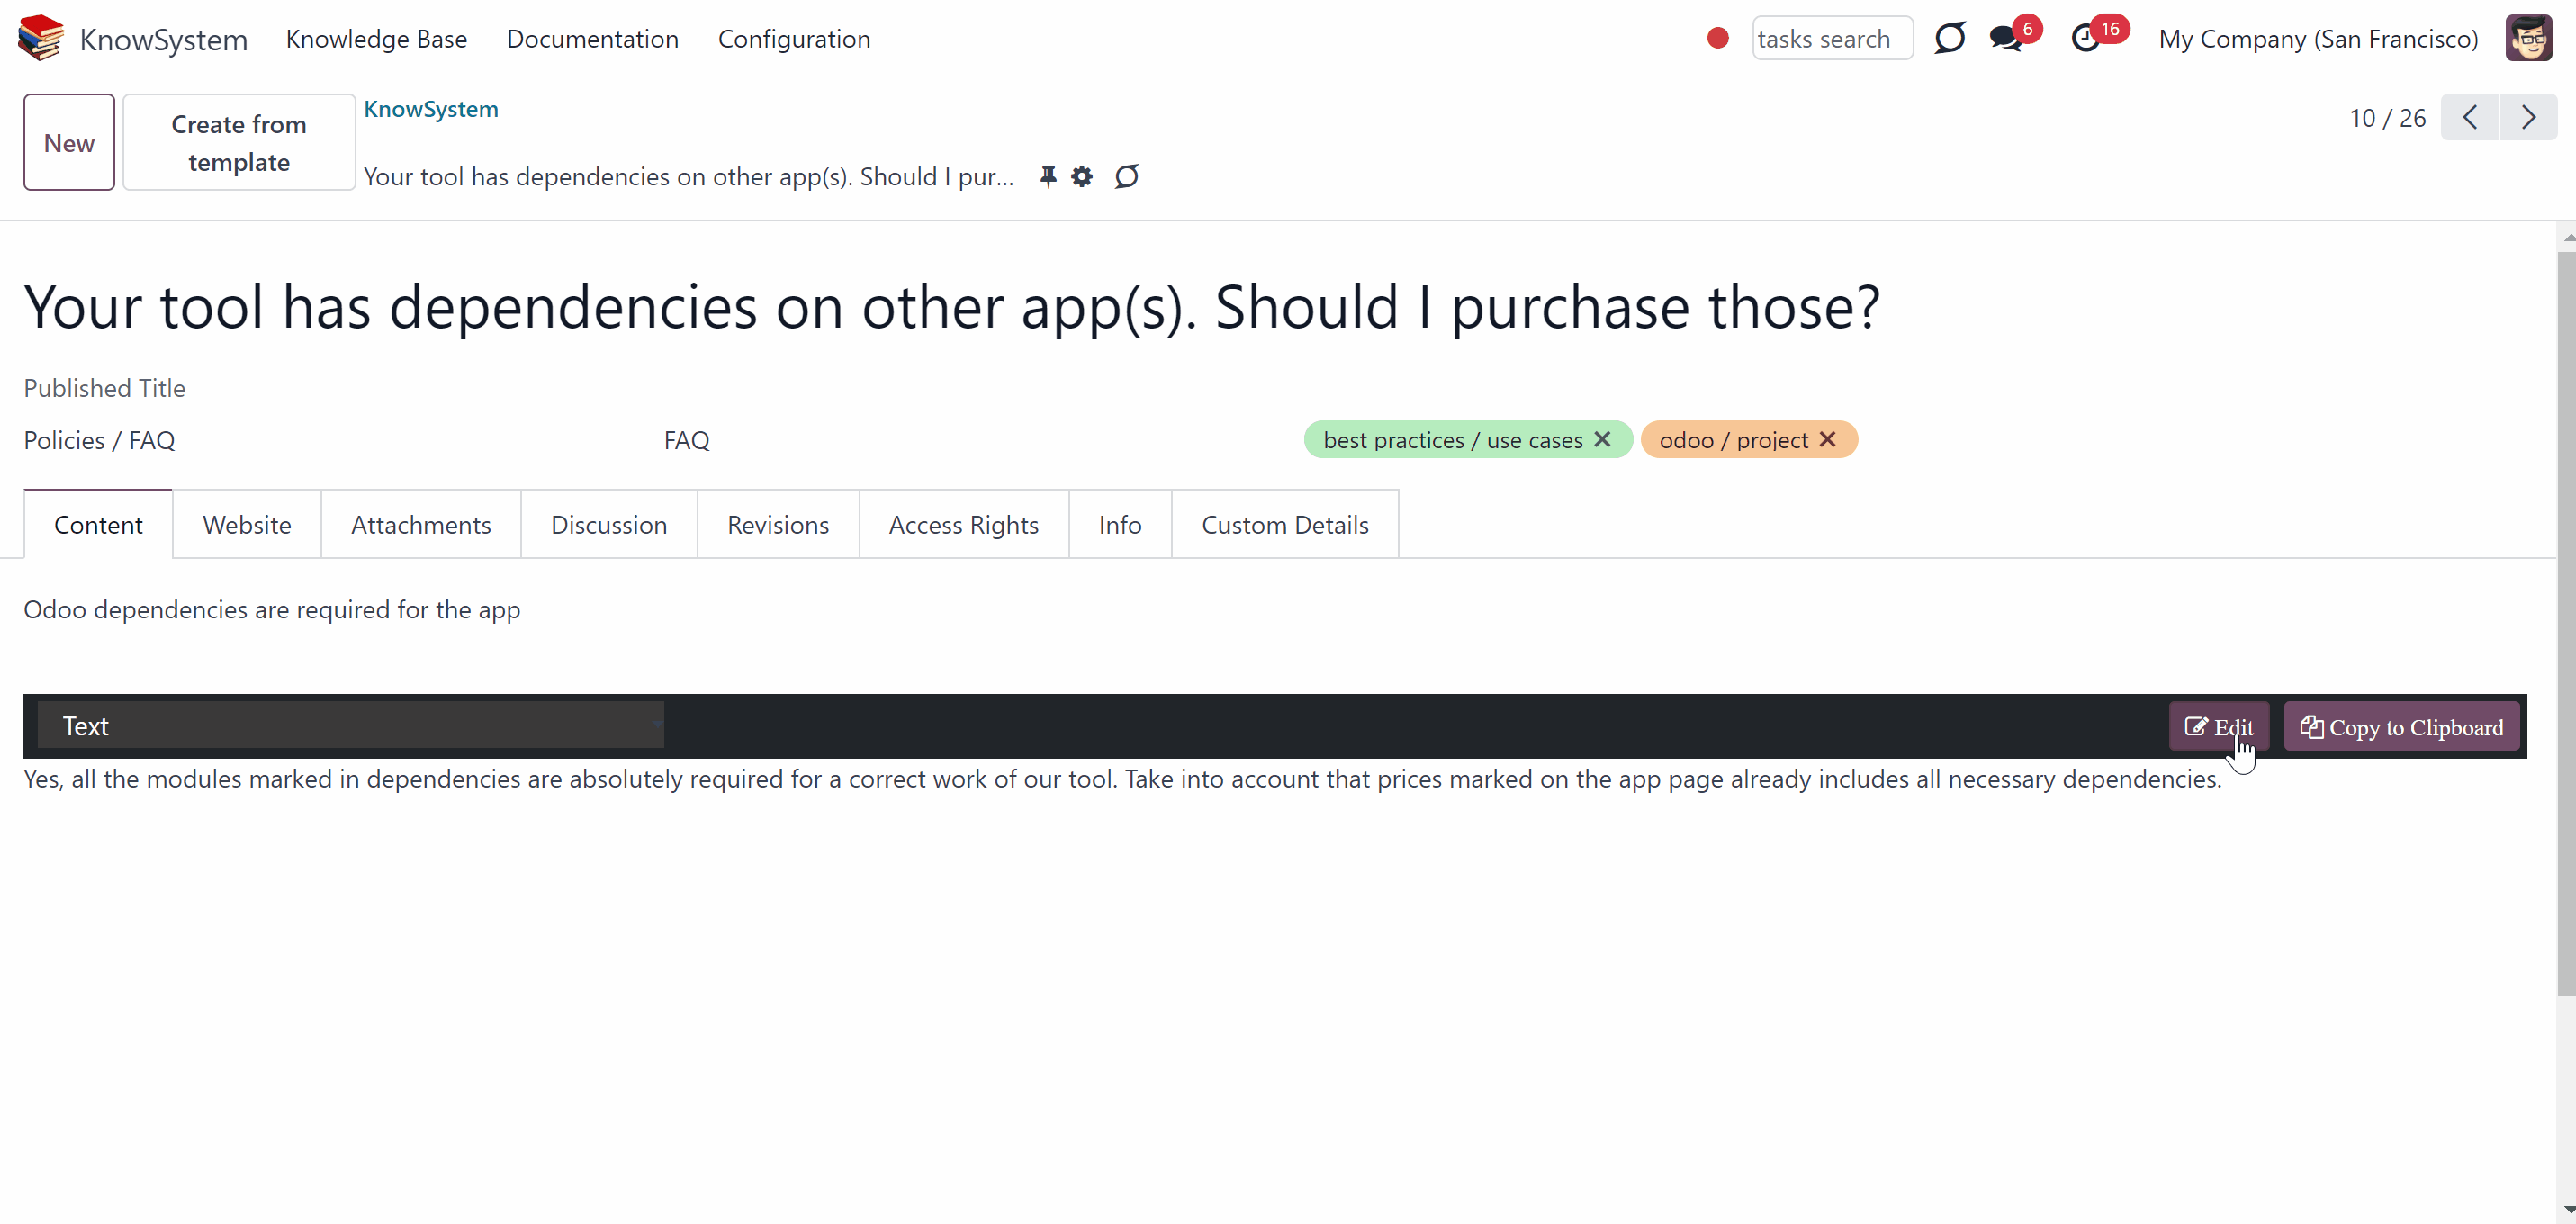The image size is (2576, 1224).
Task: Remove the 'odoo / project' tag
Action: pyautogui.click(x=1827, y=439)
